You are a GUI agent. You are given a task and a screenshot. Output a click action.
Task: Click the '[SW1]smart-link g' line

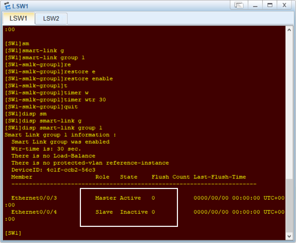tap(34, 50)
